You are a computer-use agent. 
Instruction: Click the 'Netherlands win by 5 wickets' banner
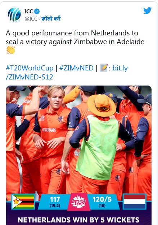pyautogui.click(x=79, y=220)
